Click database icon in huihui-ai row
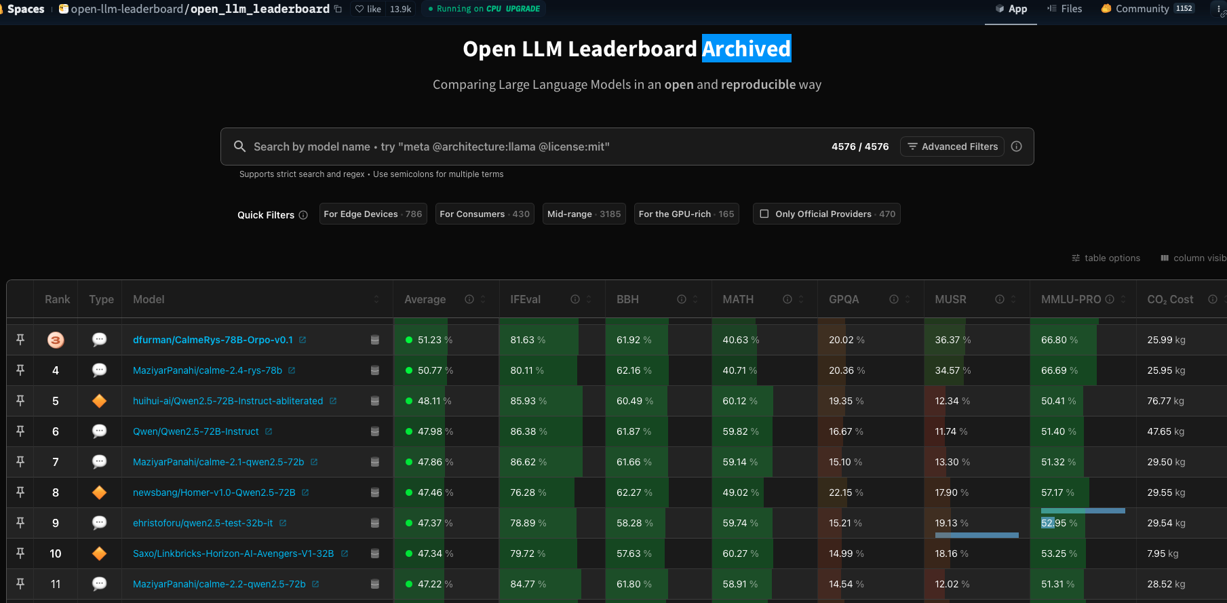Screen dimensions: 1227x603 point(375,401)
